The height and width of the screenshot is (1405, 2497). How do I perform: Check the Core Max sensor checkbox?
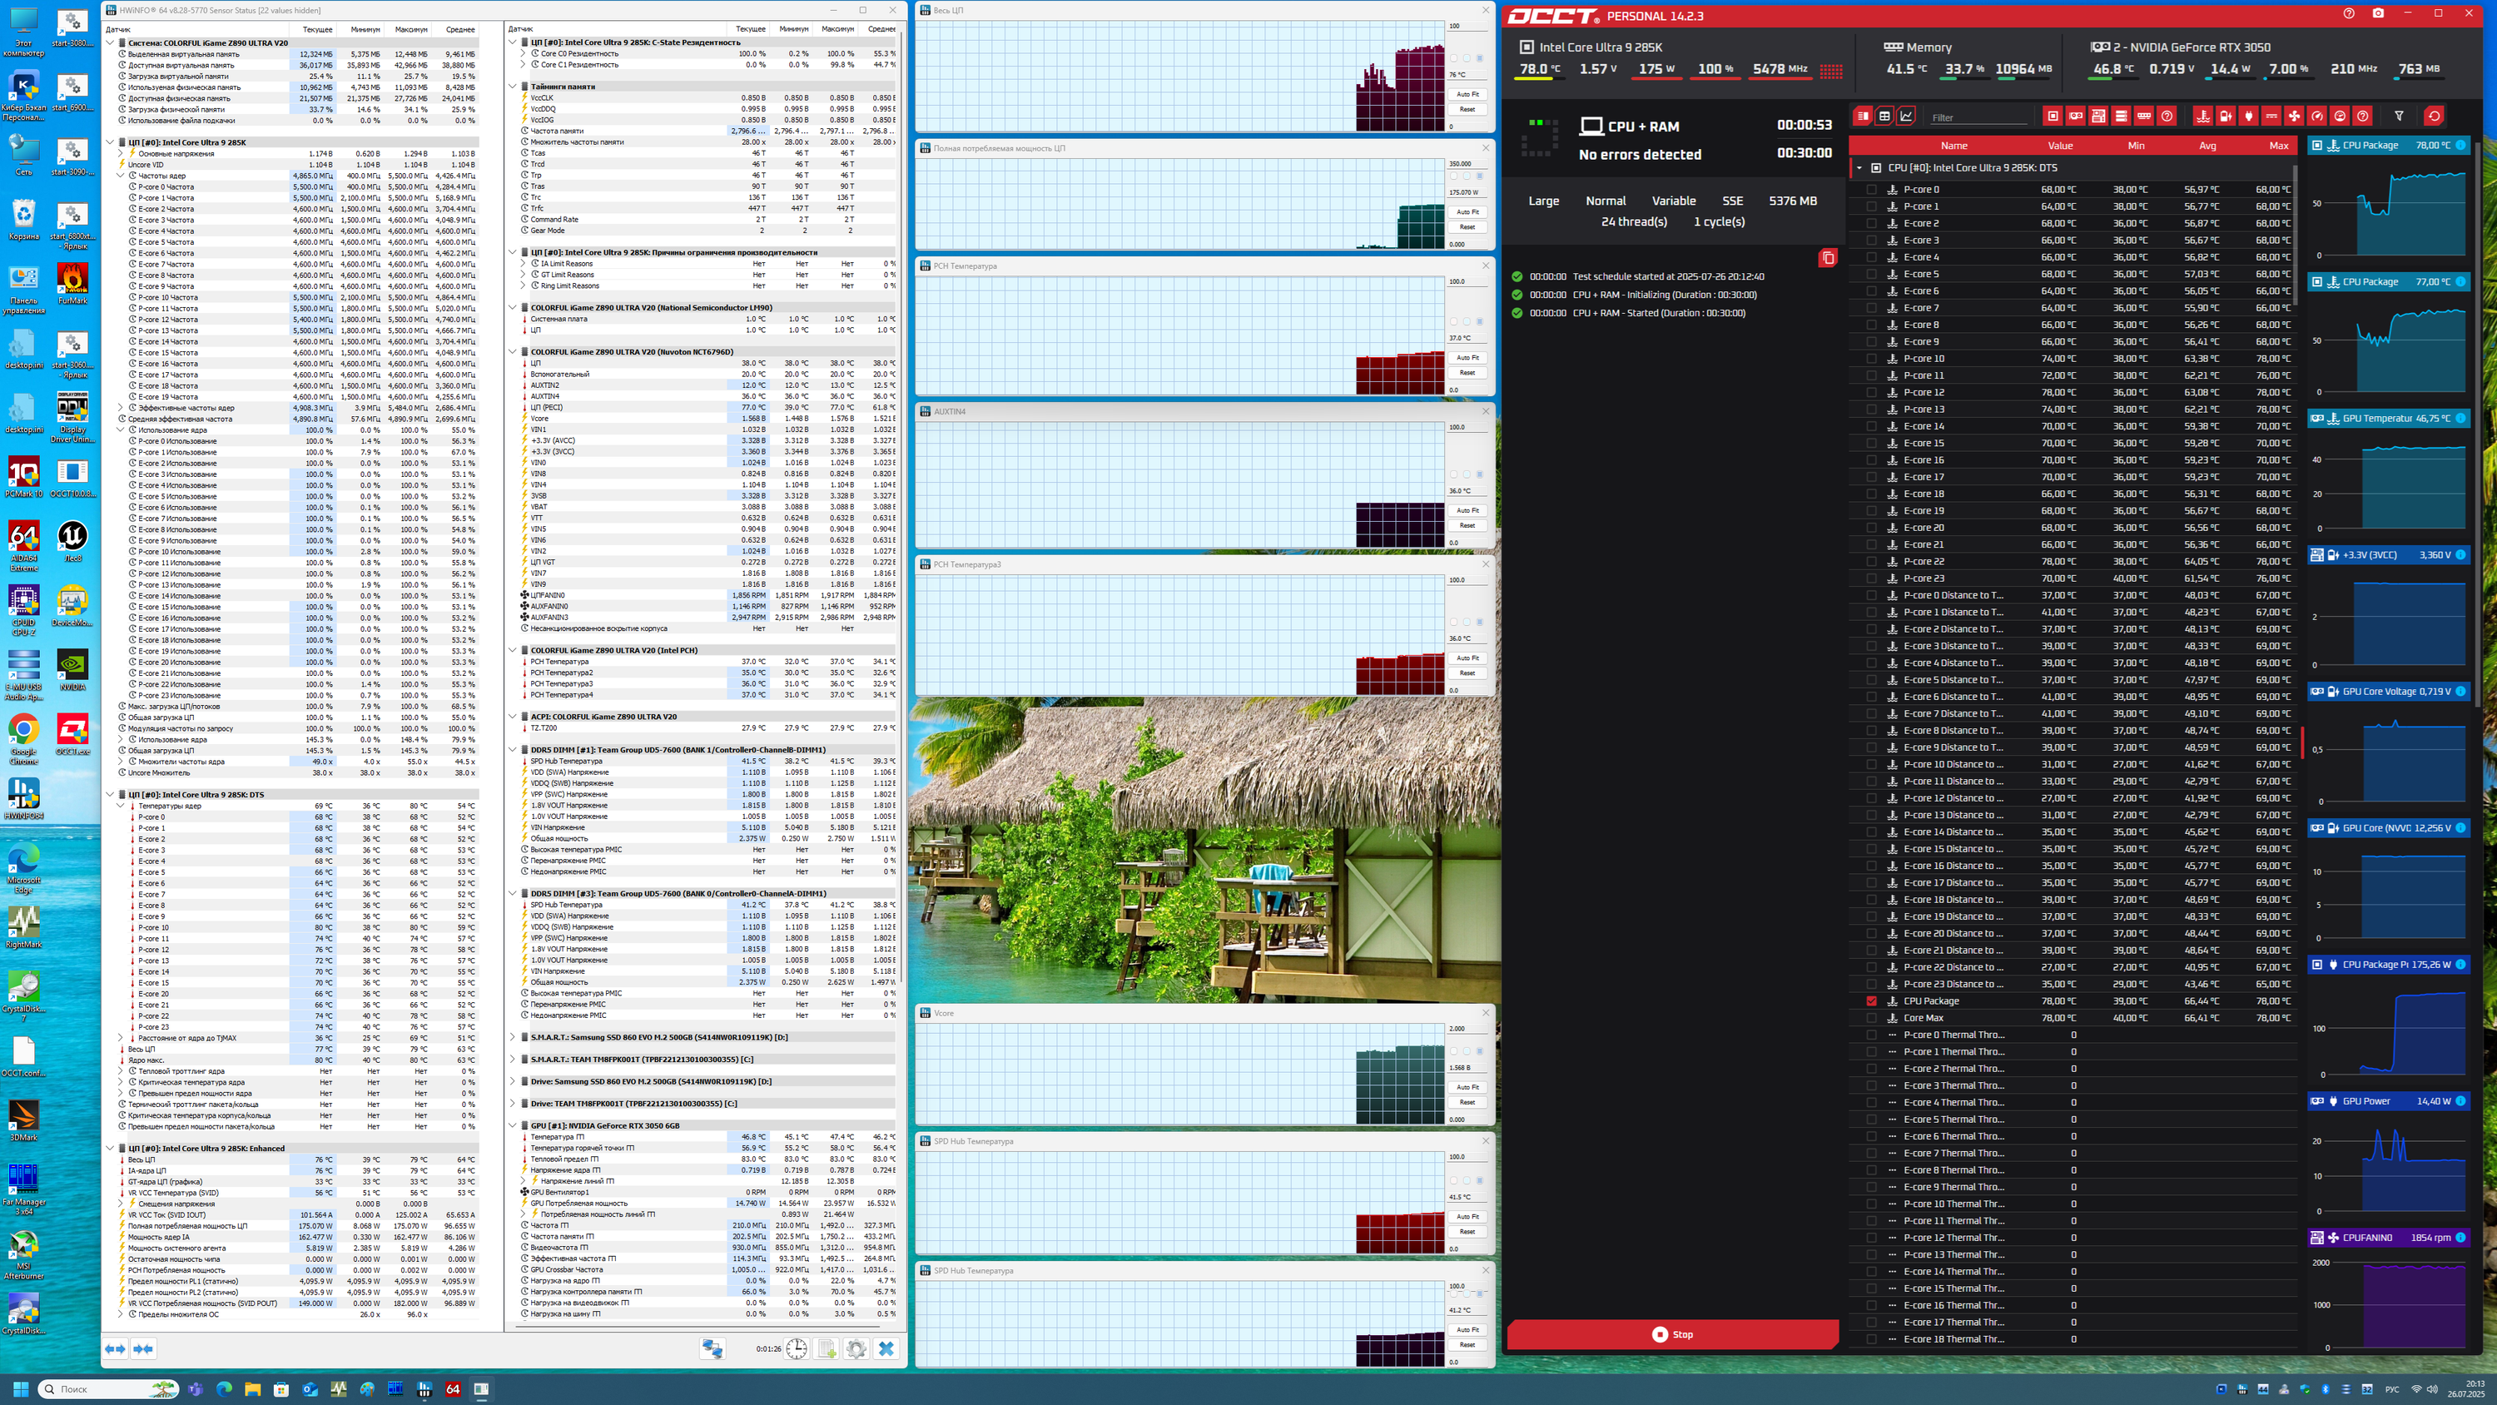coord(1872,1018)
